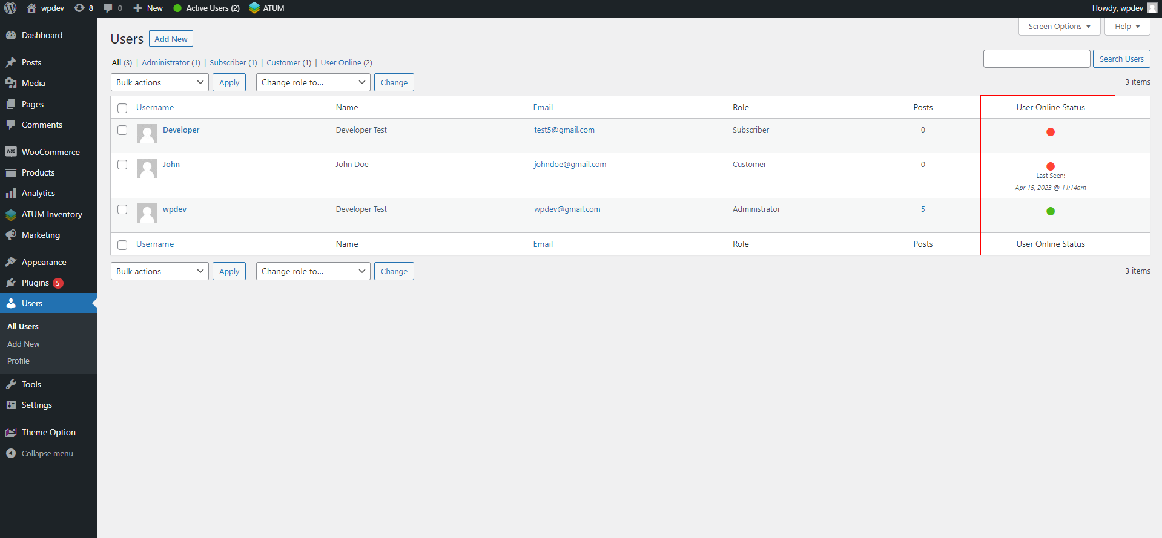The width and height of the screenshot is (1162, 538).
Task: Click the red status dot for Developer
Action: (x=1051, y=132)
